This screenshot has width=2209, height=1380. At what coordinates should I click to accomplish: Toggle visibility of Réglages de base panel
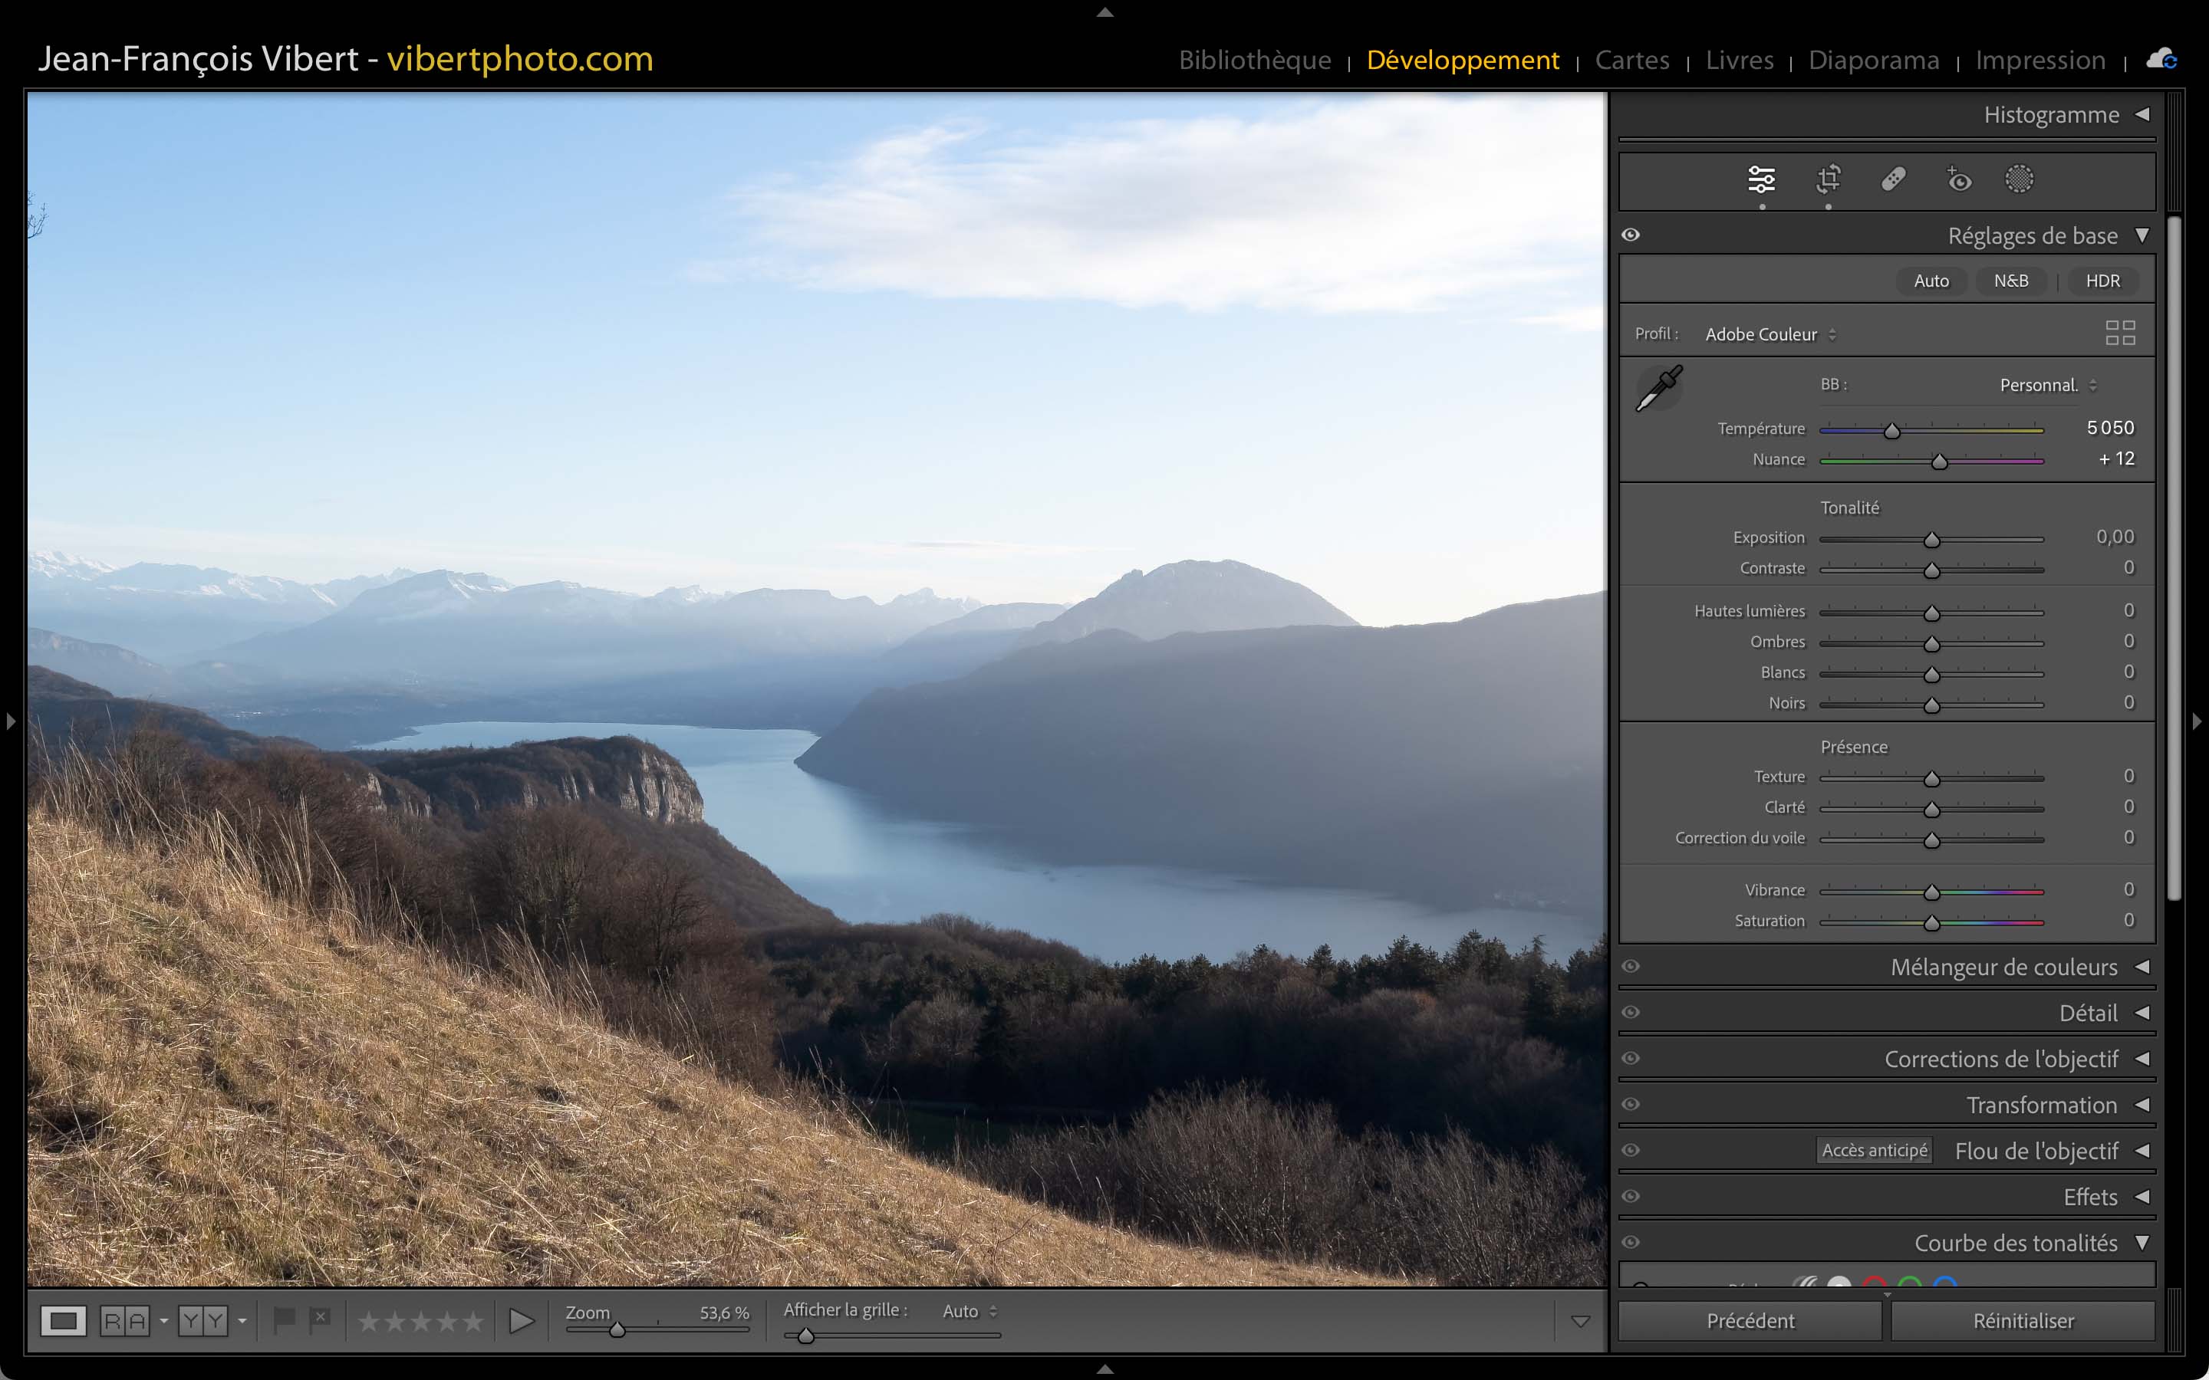pos(1631,235)
